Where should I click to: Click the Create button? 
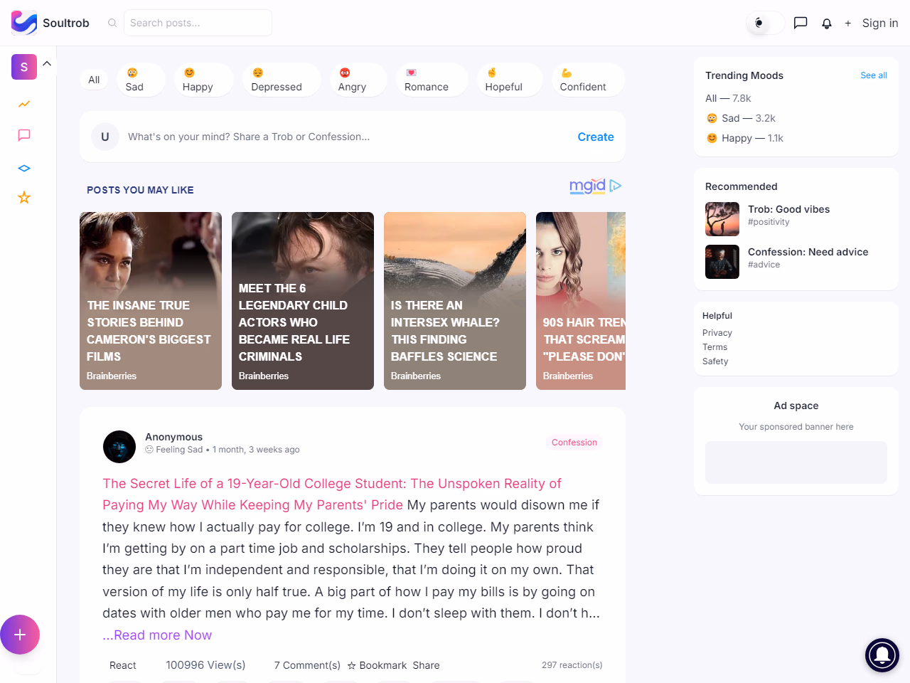(x=595, y=137)
